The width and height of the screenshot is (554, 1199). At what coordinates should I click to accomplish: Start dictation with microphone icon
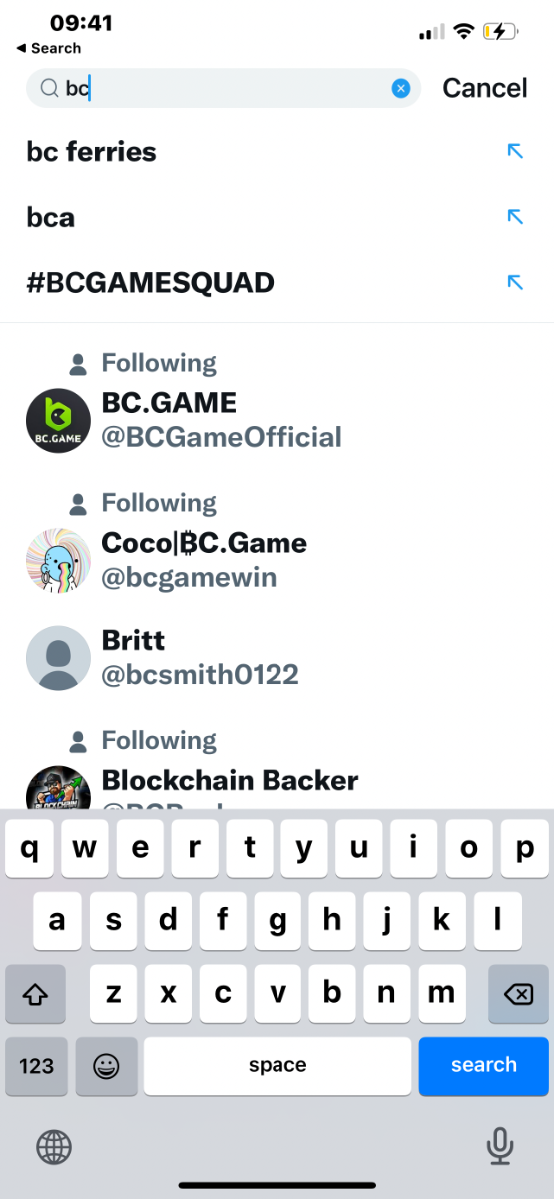[x=500, y=1147]
